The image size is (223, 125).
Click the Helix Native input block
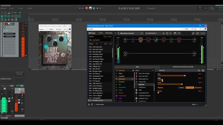[125, 39]
